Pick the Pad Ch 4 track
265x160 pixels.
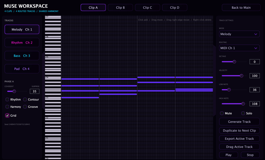tap(22, 69)
